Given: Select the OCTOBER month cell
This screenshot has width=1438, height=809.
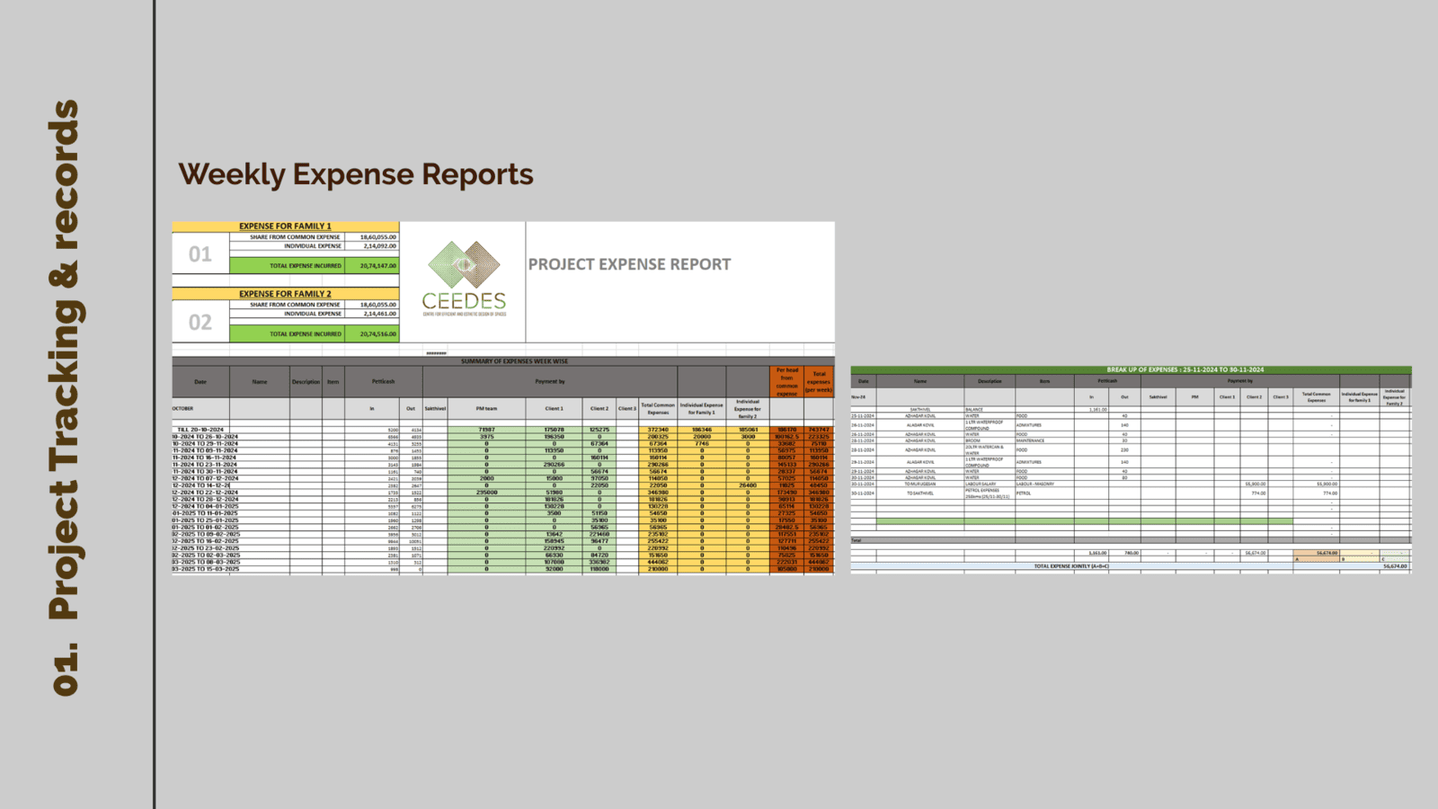Looking at the screenshot, I should (183, 408).
